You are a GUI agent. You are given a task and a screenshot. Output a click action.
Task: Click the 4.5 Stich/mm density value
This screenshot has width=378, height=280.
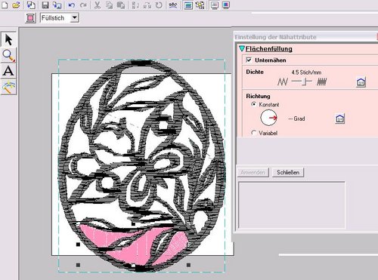[306, 72]
